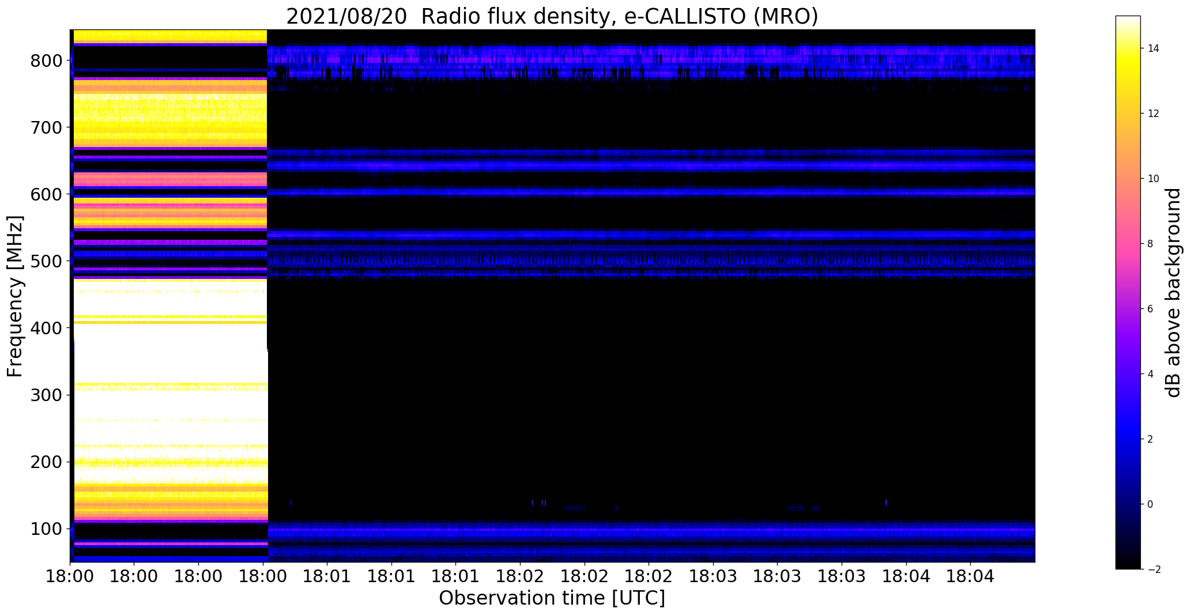This screenshot has height=615, width=1191.
Task: Click the colorbar tick value 0
Action: point(1151,504)
